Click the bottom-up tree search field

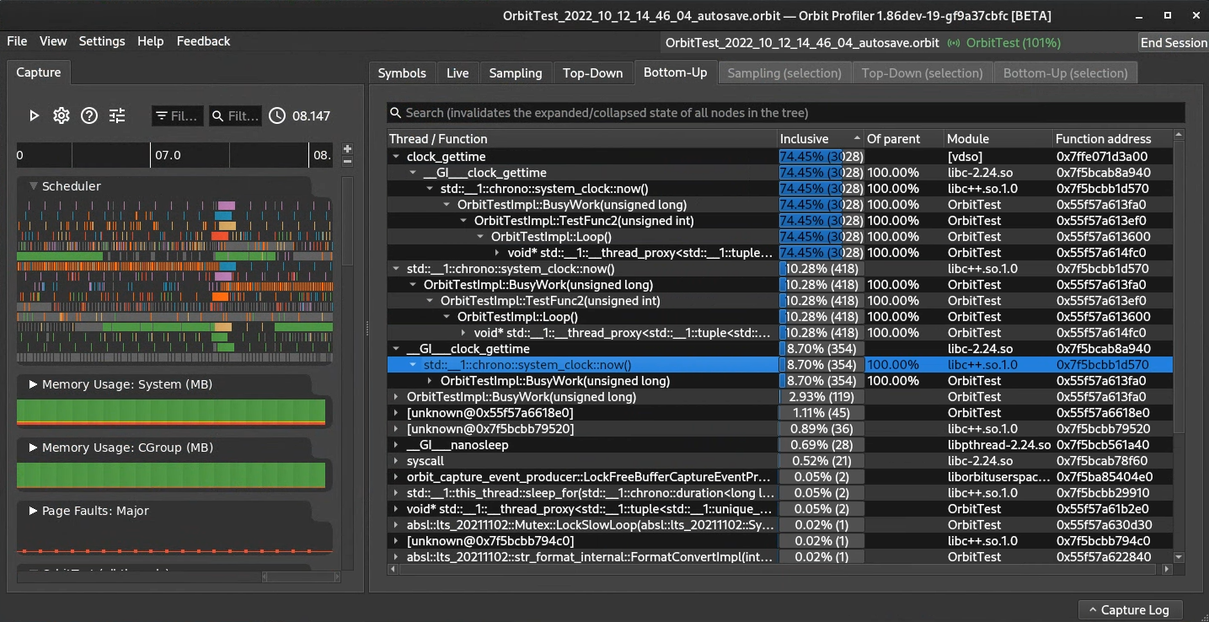tap(785, 113)
